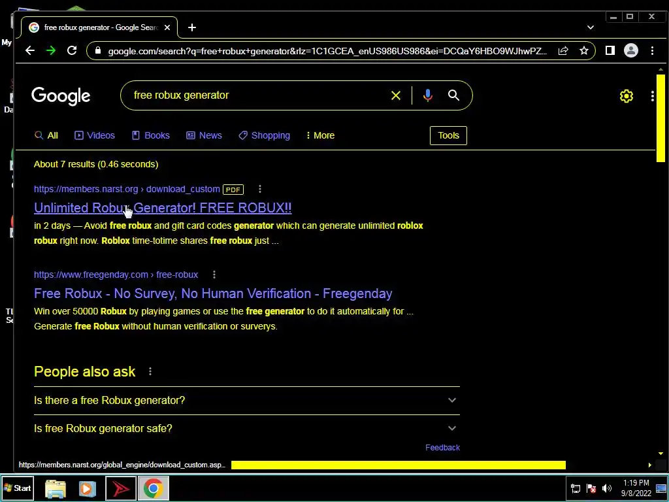Open the More search filters menu
This screenshot has width=669, height=502.
pos(320,135)
